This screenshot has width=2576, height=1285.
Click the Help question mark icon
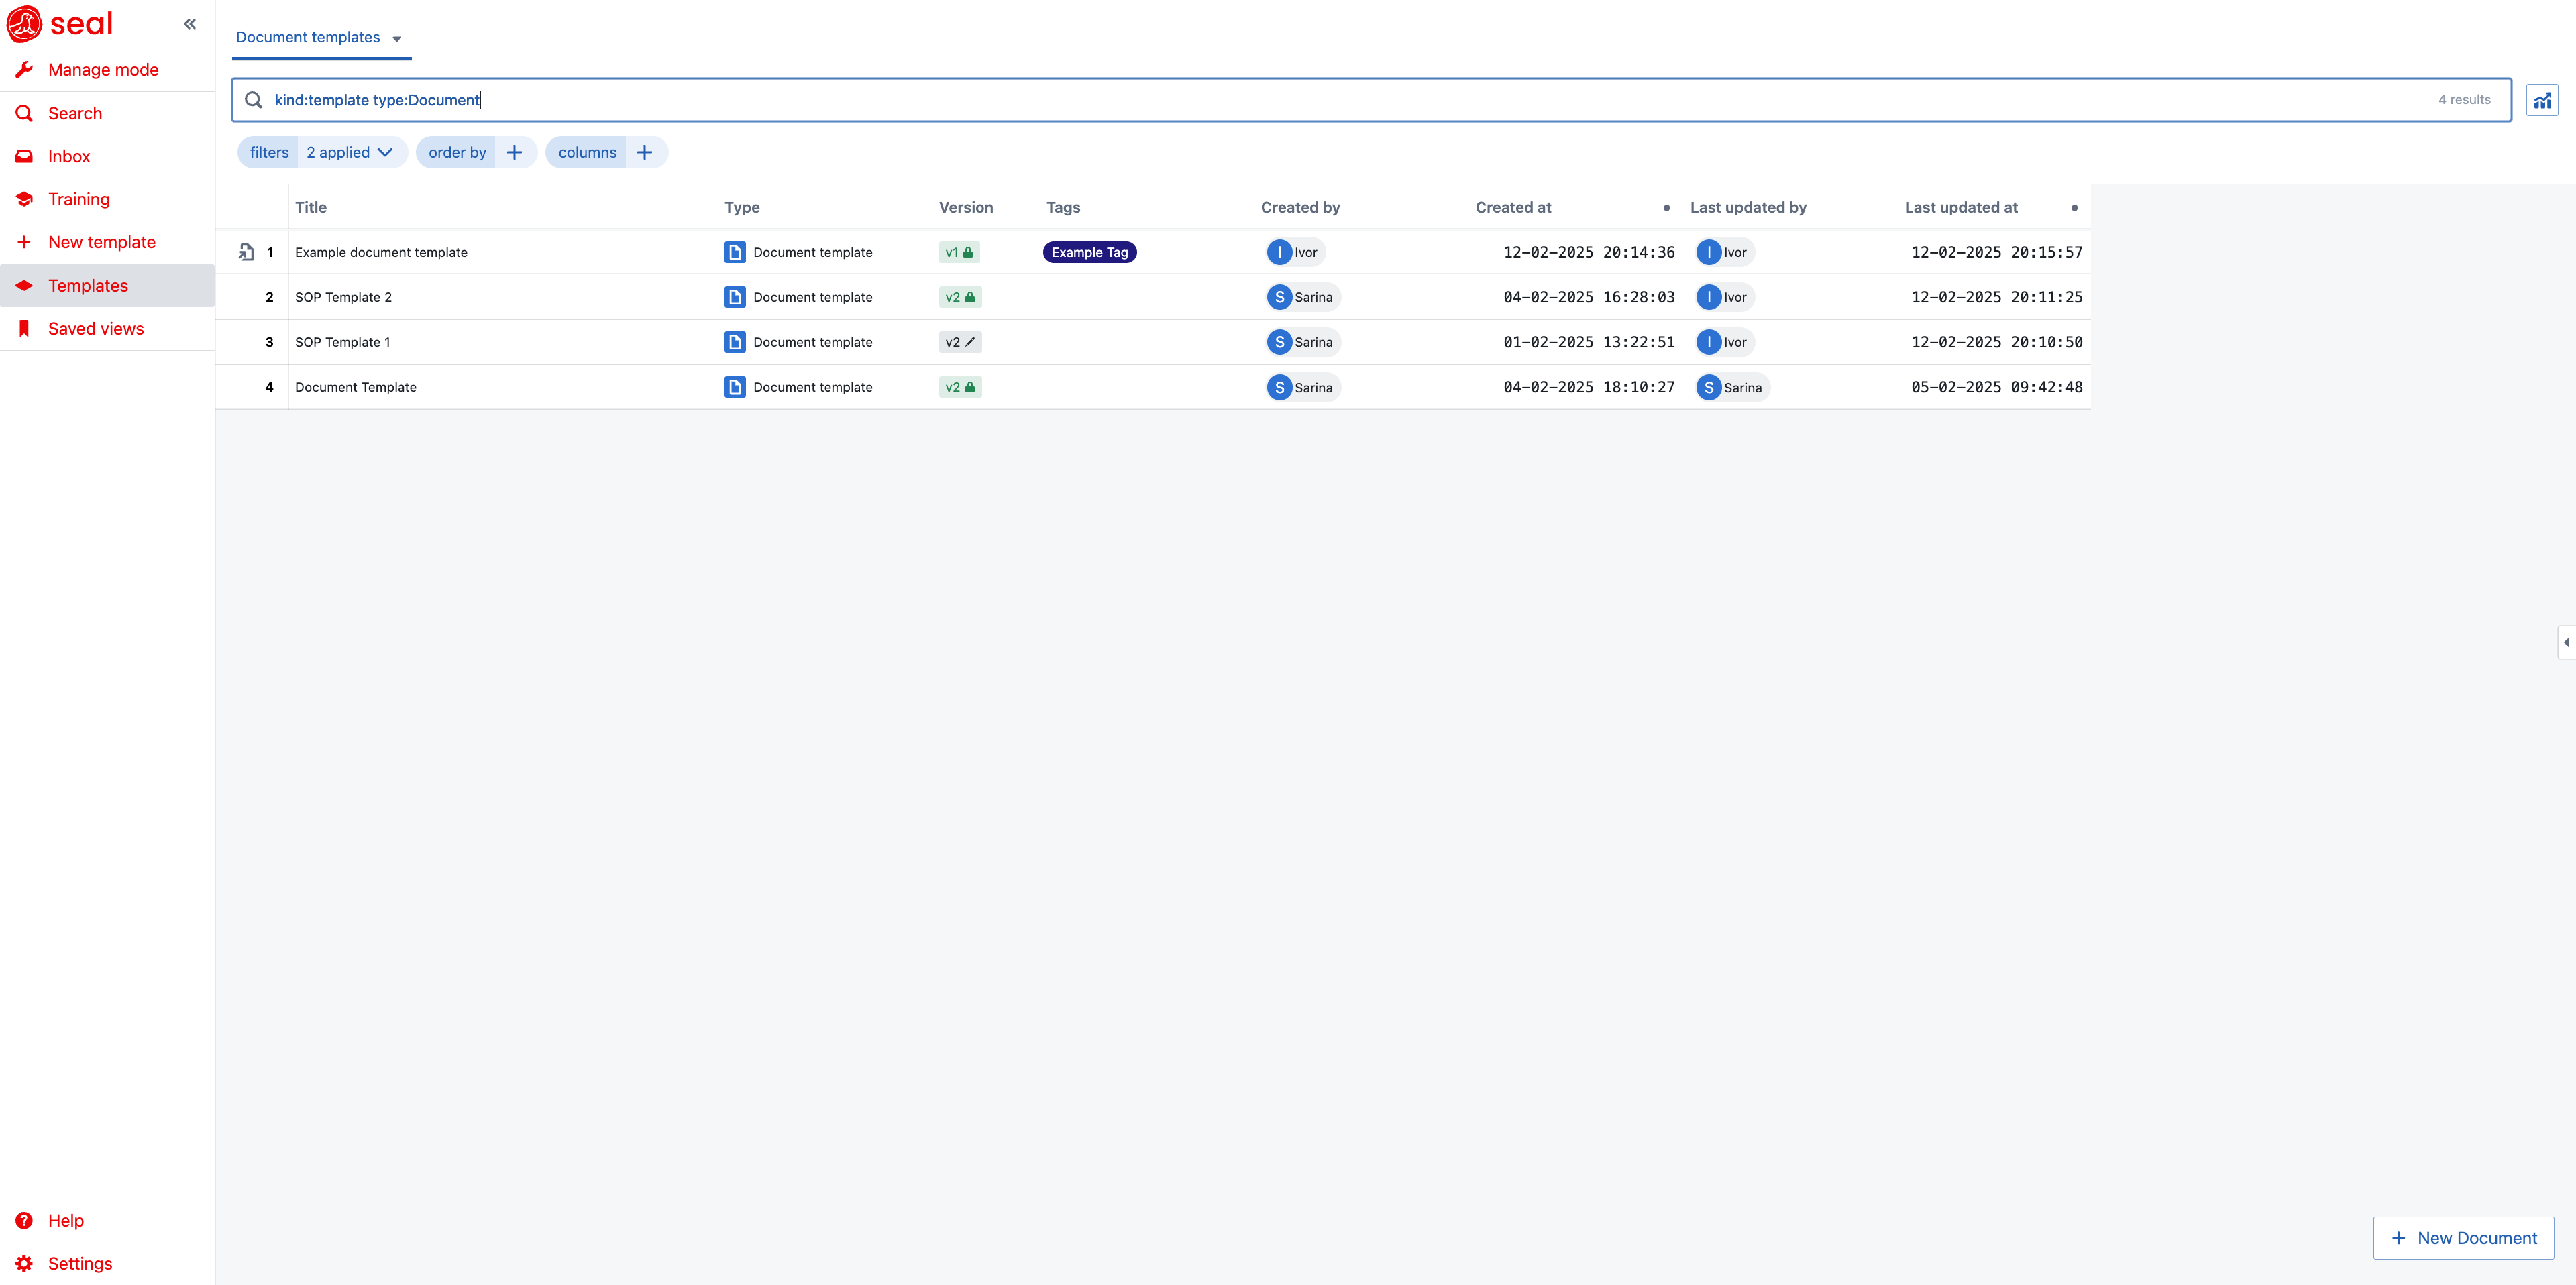pos(24,1220)
